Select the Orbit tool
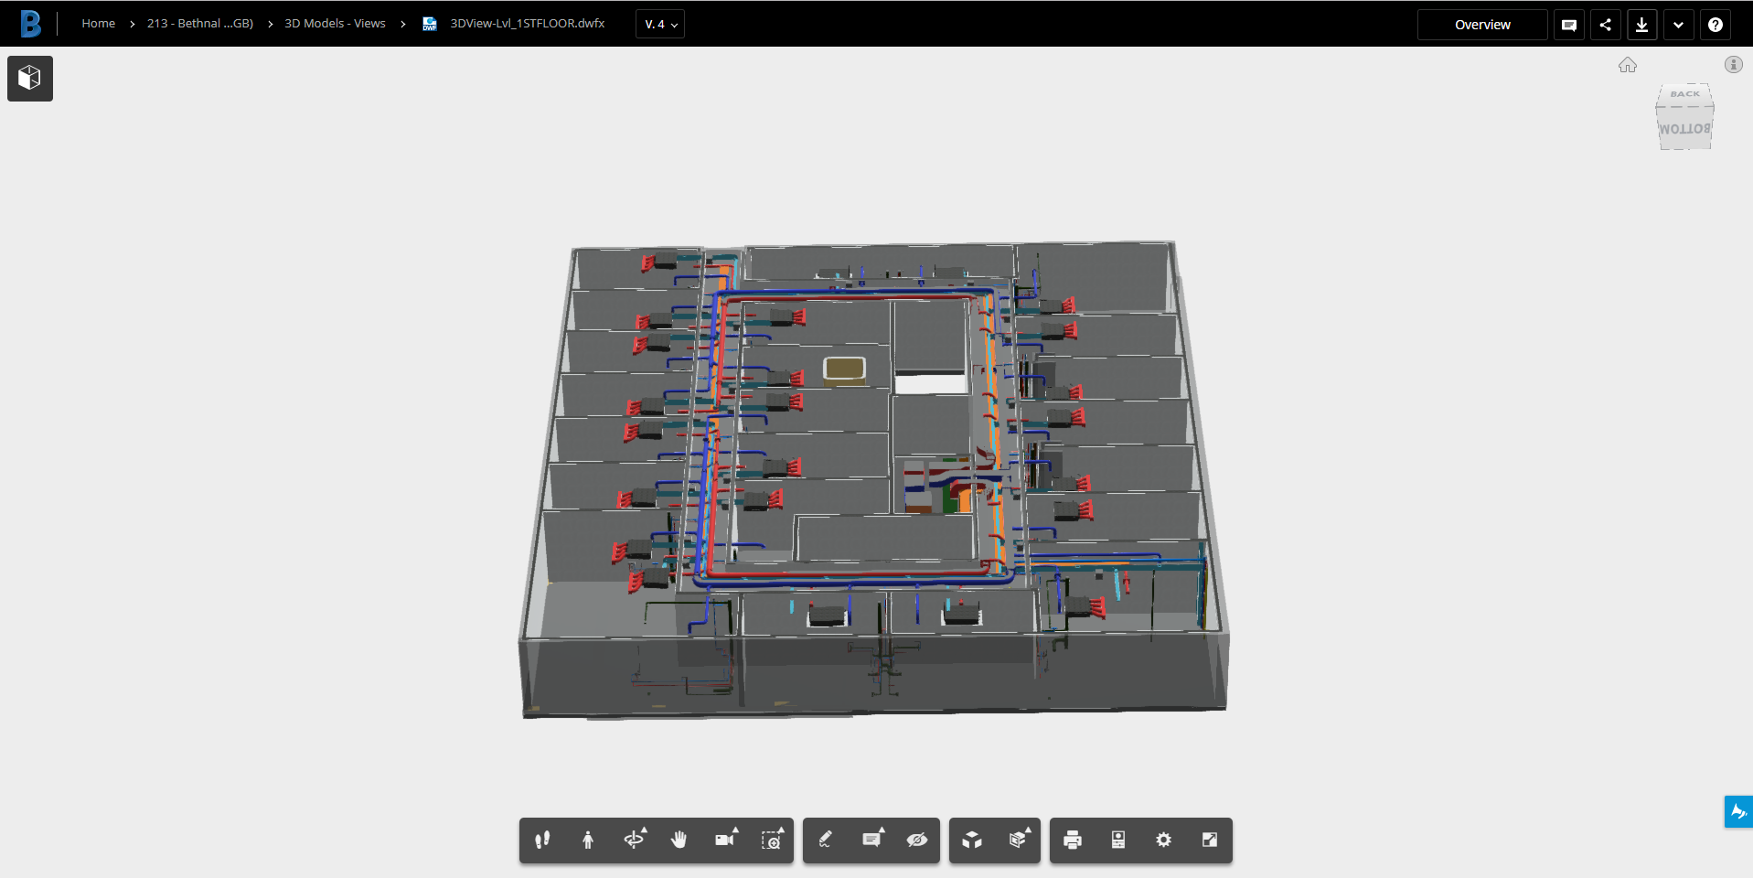Image resolution: width=1753 pixels, height=878 pixels. 635,840
